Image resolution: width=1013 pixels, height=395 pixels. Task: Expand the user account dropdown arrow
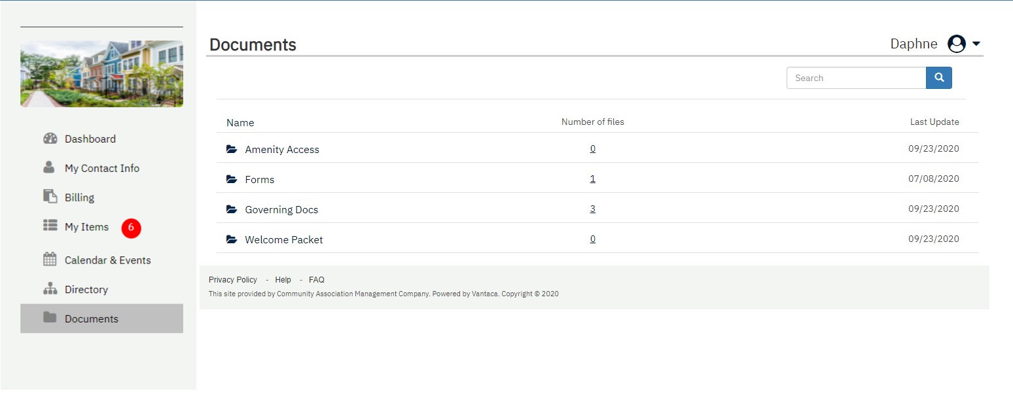click(x=976, y=44)
